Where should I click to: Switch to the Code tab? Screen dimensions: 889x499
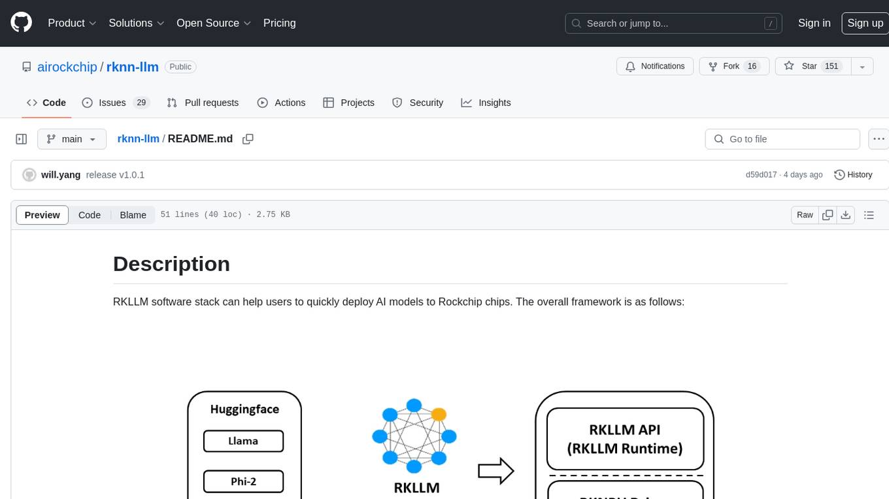[46, 103]
